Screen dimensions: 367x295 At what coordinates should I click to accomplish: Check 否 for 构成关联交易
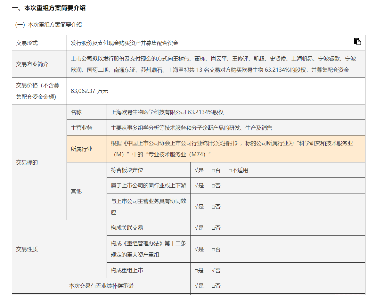click(216, 228)
